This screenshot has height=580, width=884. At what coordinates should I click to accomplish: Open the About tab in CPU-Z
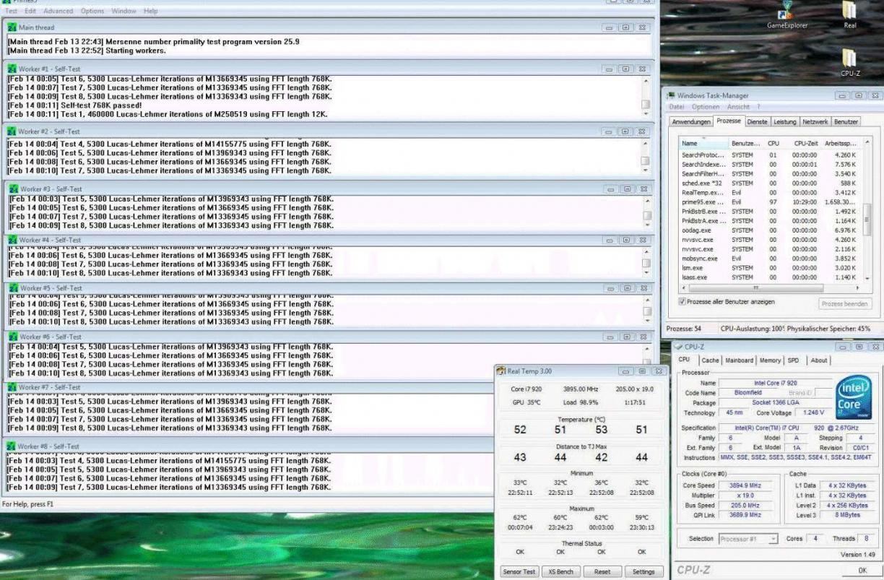[x=819, y=360]
